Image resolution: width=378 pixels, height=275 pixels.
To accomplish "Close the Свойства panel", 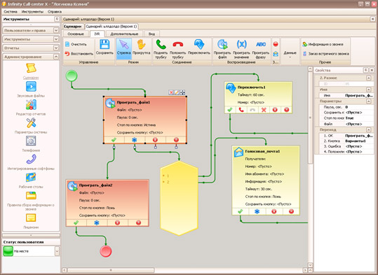I will (372, 70).
